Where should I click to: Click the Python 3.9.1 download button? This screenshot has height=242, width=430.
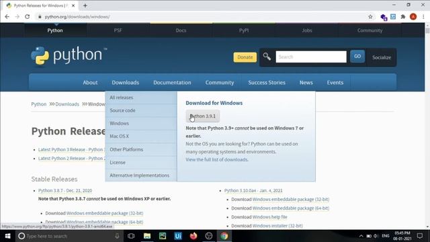203,116
